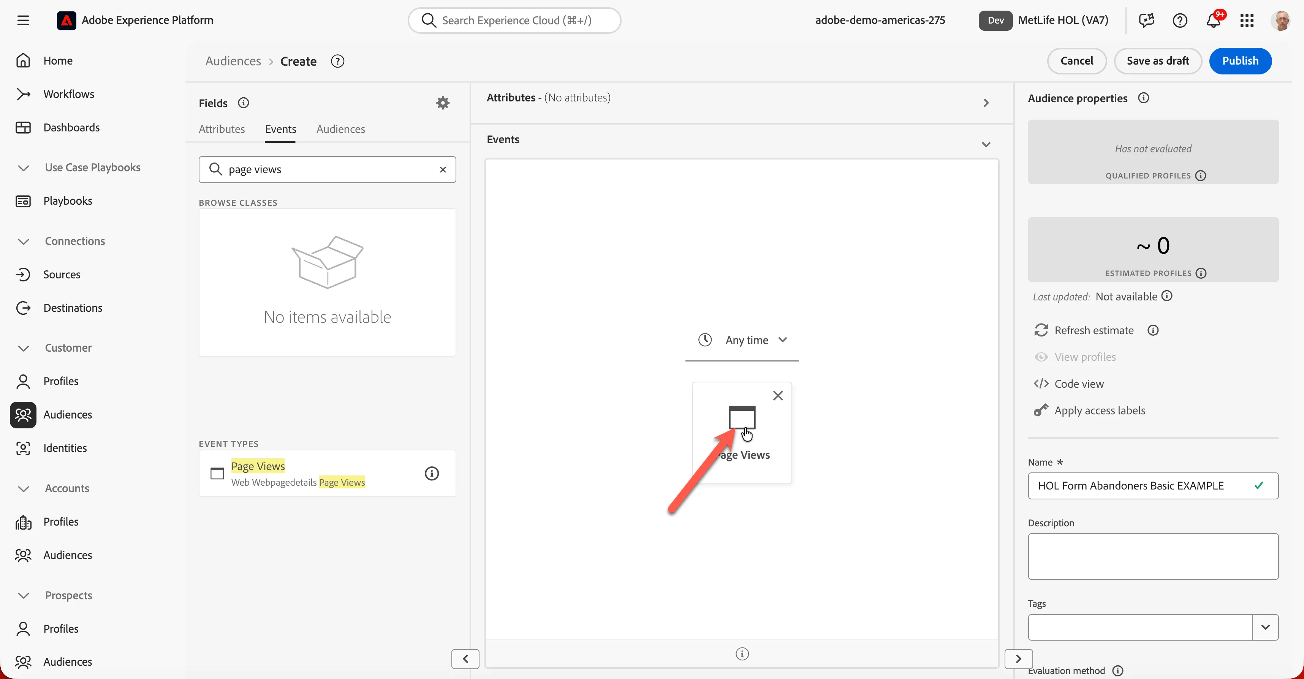Viewport: 1304px width, 679px height.
Task: Select the Events tab
Action: tap(280, 129)
